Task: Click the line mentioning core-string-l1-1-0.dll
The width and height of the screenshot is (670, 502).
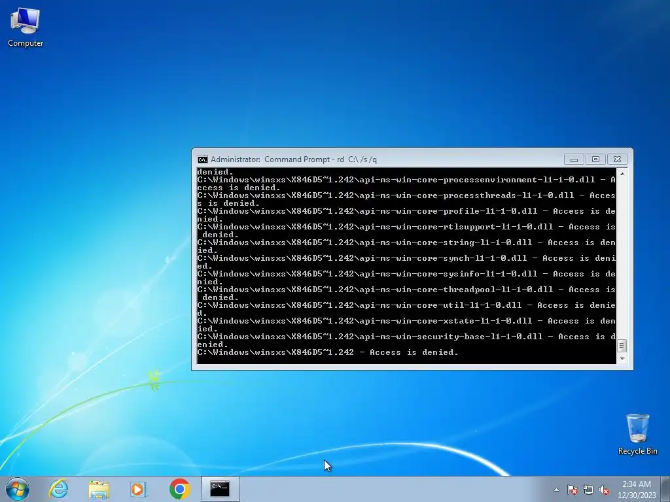Action: pyautogui.click(x=406, y=246)
